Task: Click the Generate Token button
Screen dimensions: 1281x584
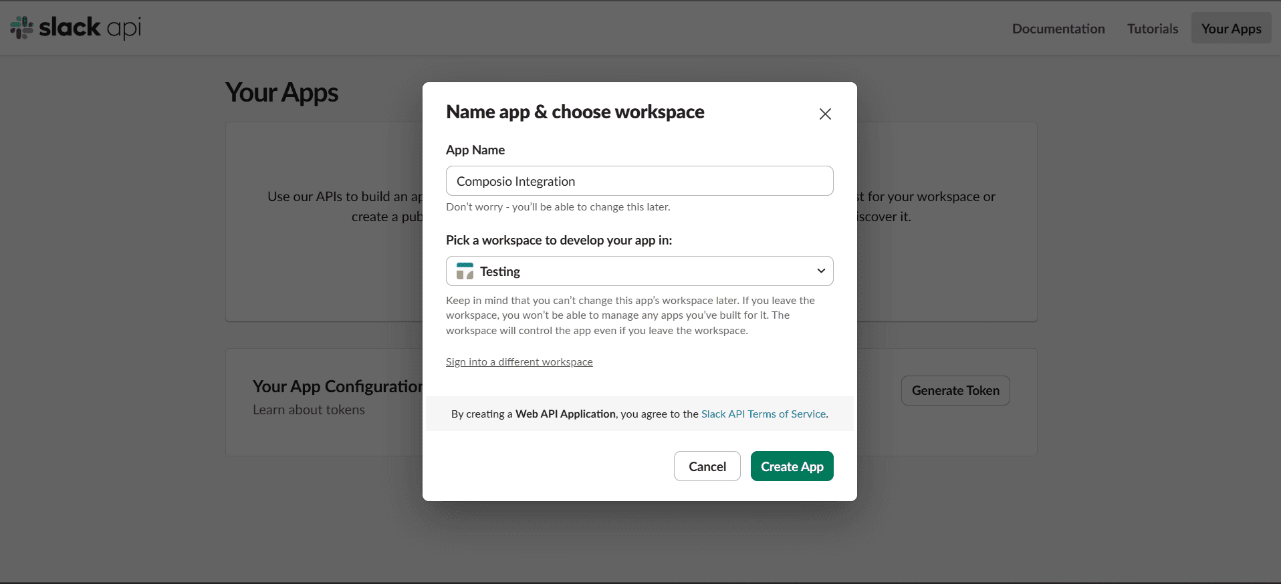Action: click(x=955, y=390)
